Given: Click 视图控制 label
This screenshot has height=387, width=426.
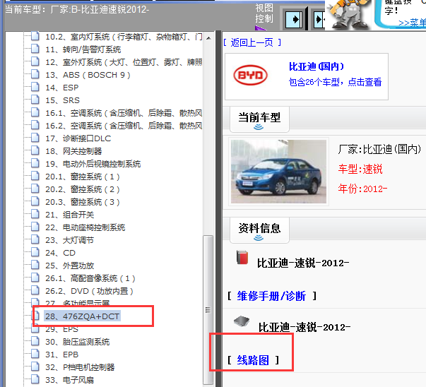Looking at the screenshot, I should coord(264,13).
